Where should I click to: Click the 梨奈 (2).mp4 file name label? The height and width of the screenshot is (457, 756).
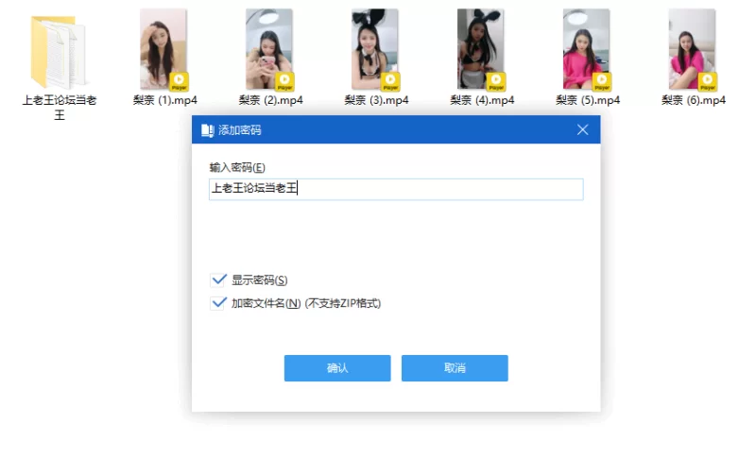click(270, 100)
